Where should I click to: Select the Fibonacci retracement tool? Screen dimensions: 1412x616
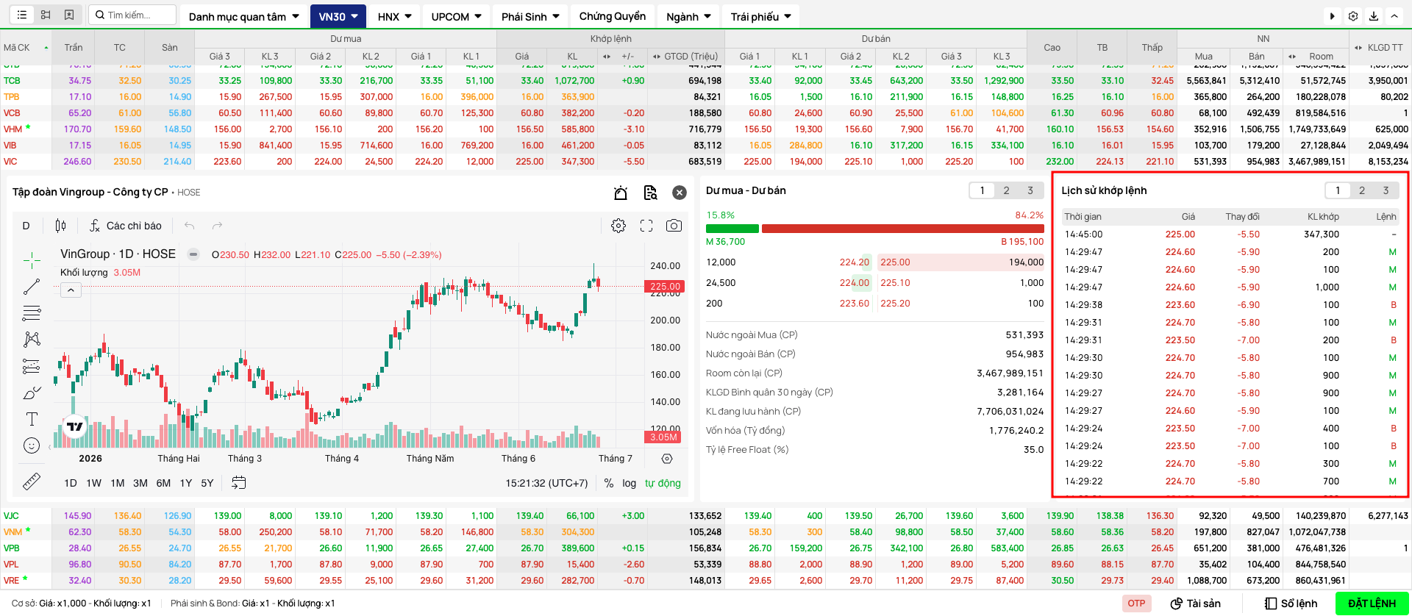(x=32, y=313)
